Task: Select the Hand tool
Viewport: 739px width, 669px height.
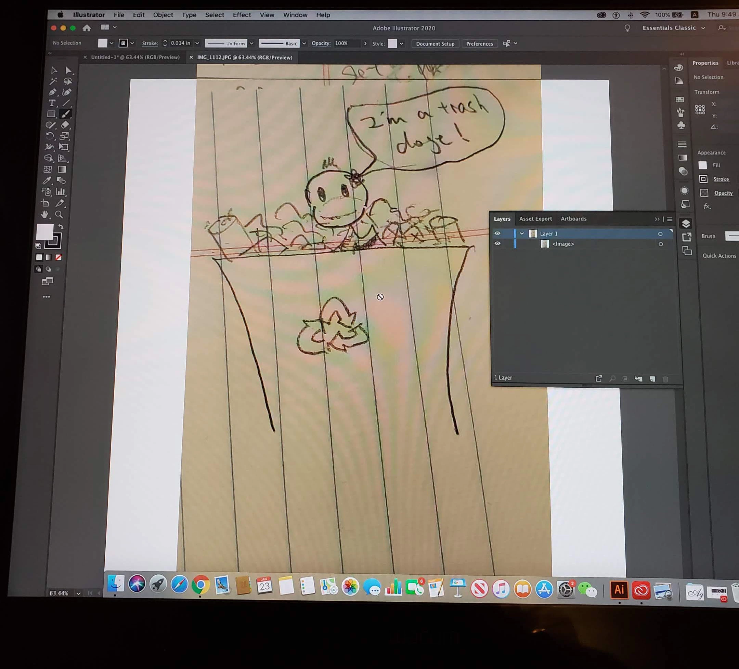Action: pyautogui.click(x=45, y=215)
